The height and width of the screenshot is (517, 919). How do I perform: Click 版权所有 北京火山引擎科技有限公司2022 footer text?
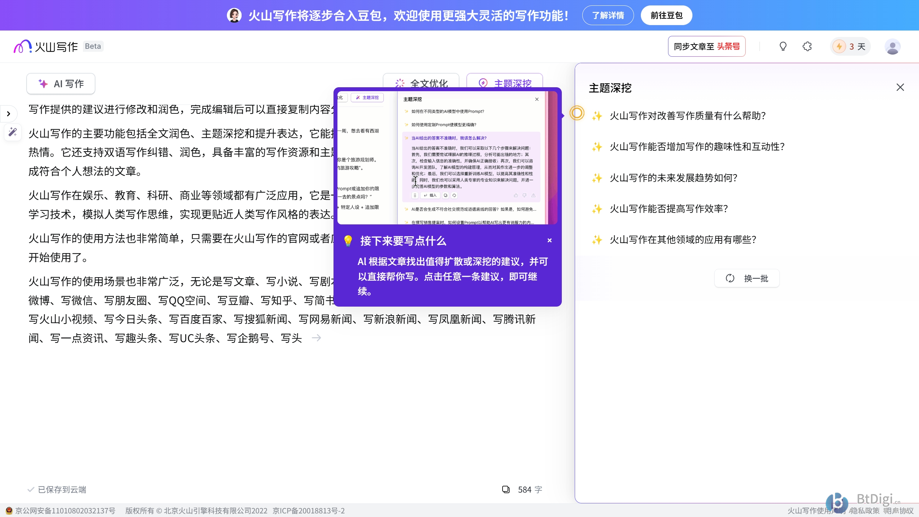pyautogui.click(x=196, y=511)
